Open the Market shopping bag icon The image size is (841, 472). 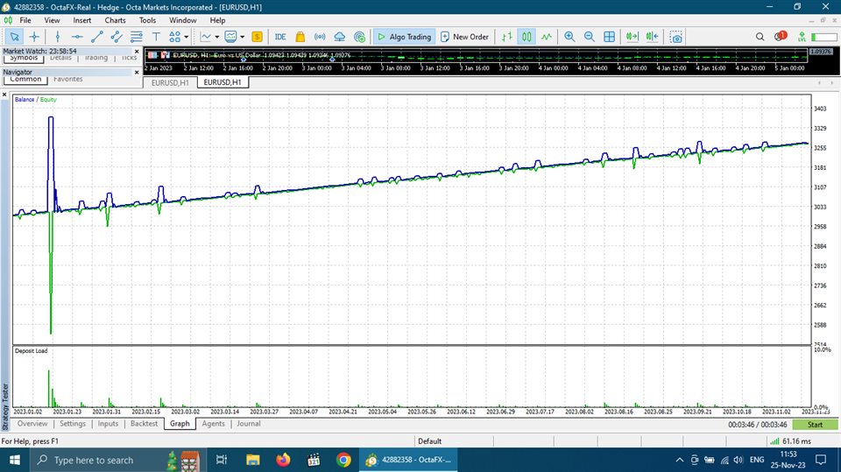pos(300,37)
